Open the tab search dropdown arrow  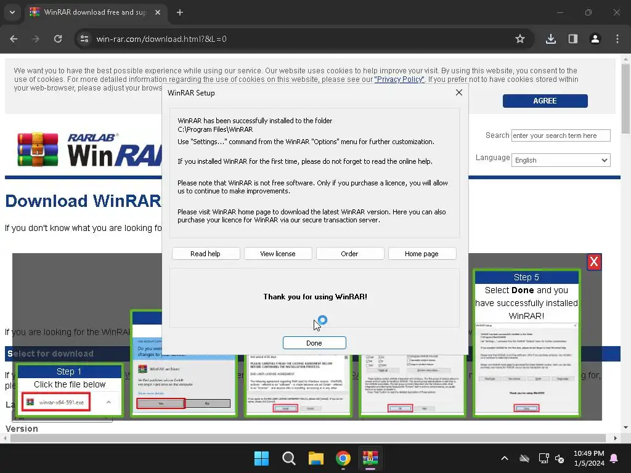pyautogui.click(x=12, y=12)
